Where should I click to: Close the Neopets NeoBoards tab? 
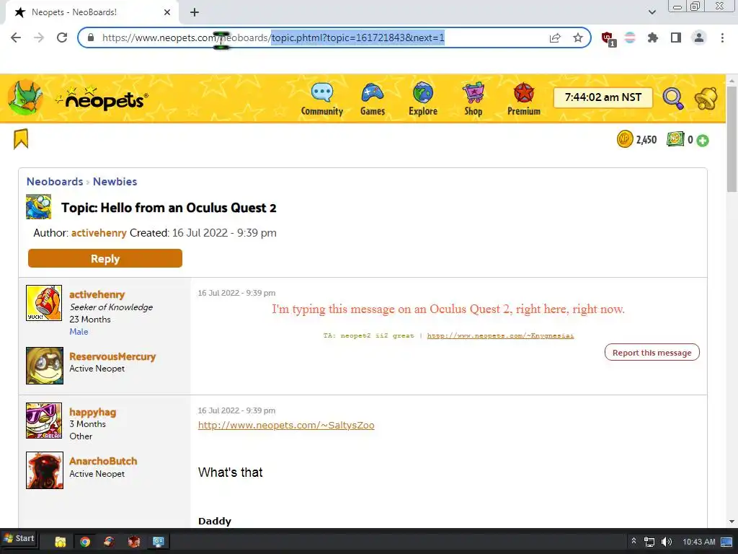pos(167,12)
